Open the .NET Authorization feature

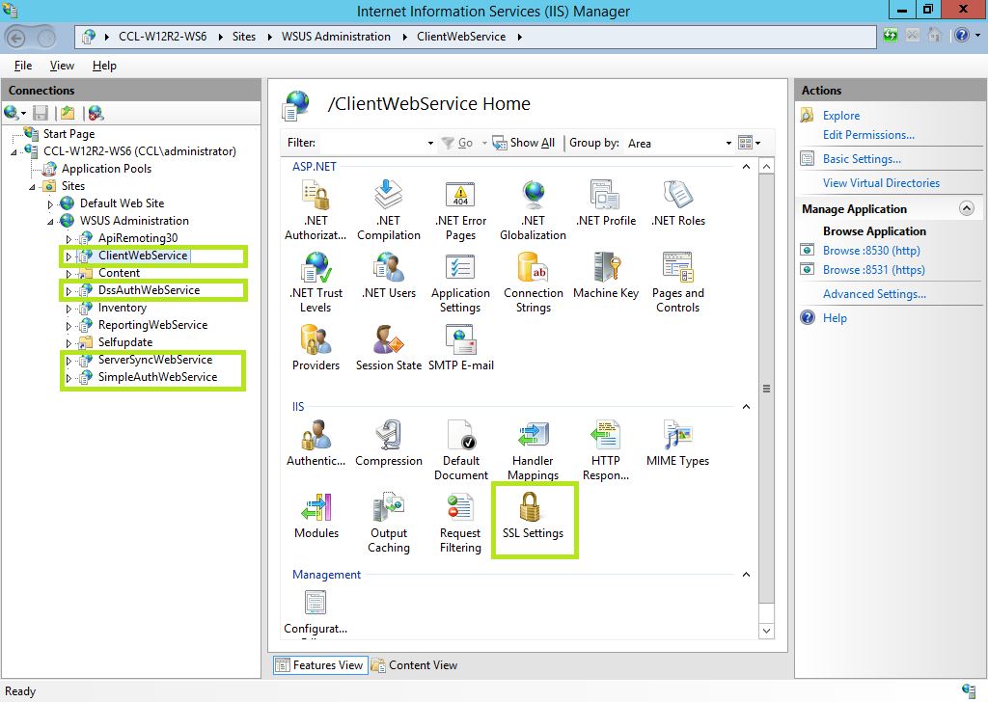tap(316, 209)
